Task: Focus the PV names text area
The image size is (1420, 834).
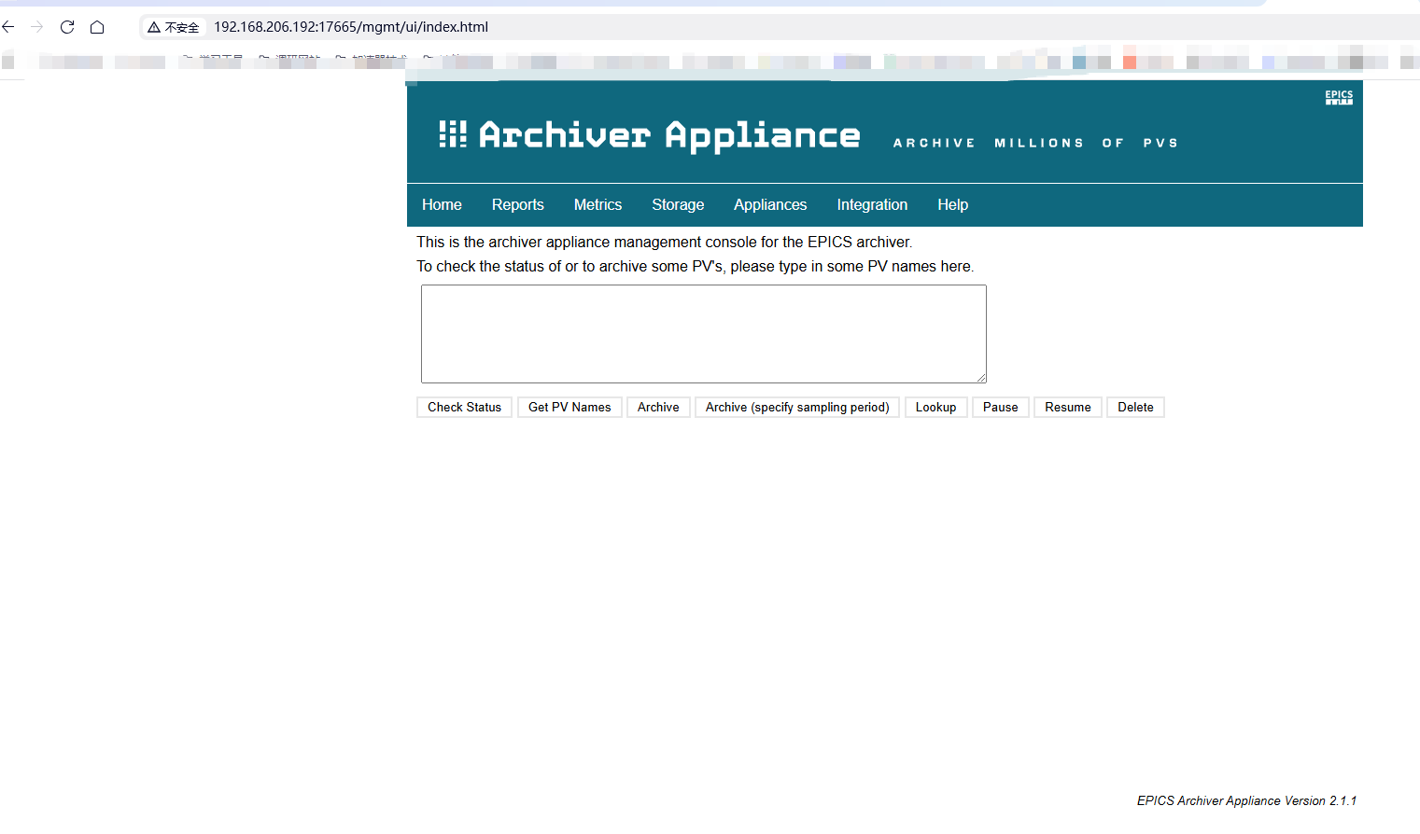Action: 704,334
